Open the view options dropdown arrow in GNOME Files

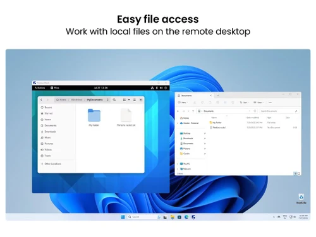(x=129, y=100)
